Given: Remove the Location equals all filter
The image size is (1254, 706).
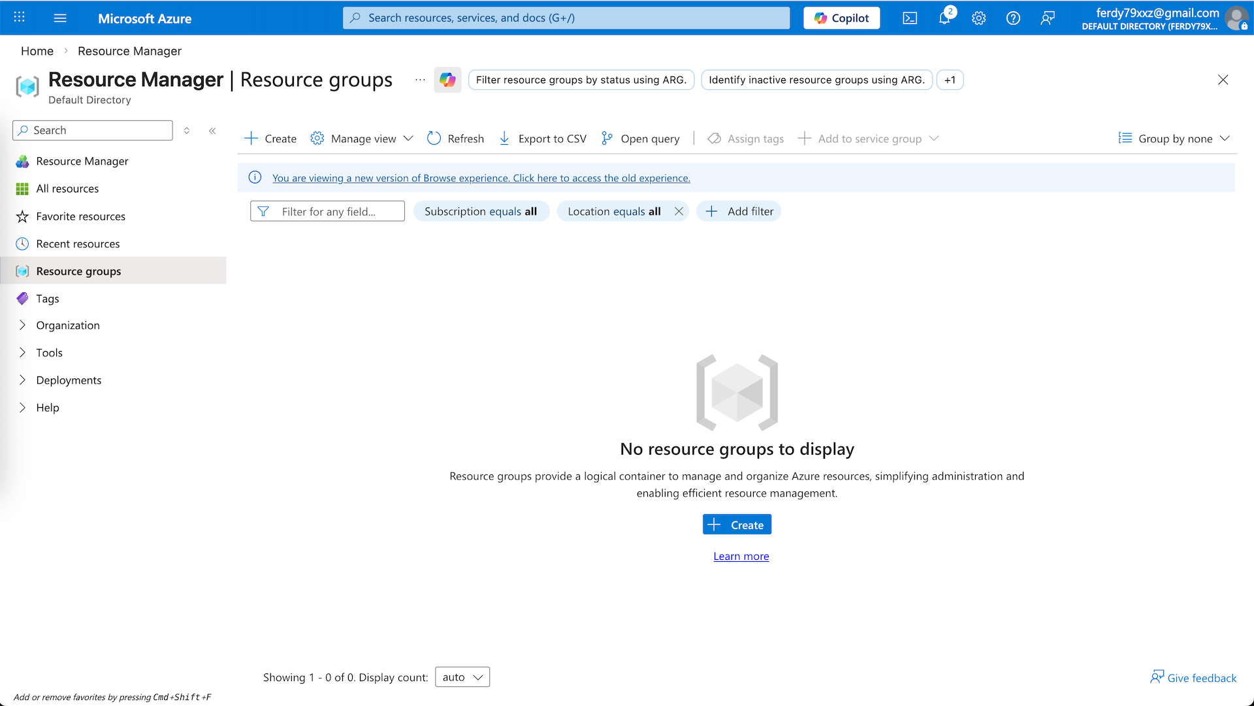Looking at the screenshot, I should tap(679, 211).
